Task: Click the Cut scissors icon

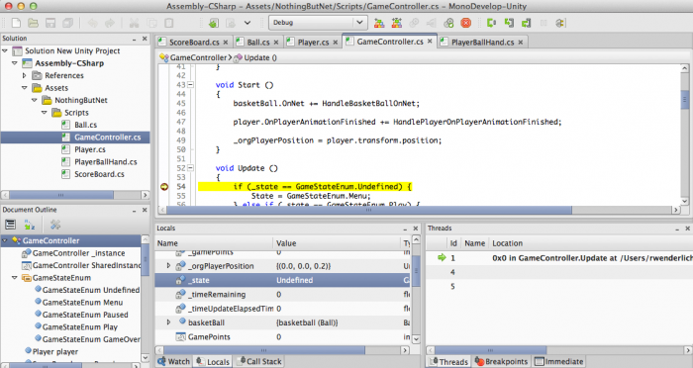Action: tap(135, 23)
